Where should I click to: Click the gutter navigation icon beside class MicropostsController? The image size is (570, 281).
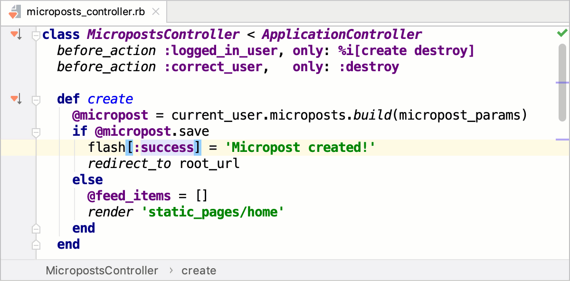pos(16,34)
